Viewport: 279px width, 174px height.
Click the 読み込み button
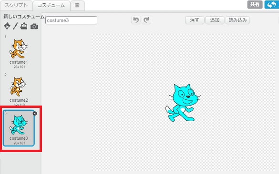coord(238,20)
